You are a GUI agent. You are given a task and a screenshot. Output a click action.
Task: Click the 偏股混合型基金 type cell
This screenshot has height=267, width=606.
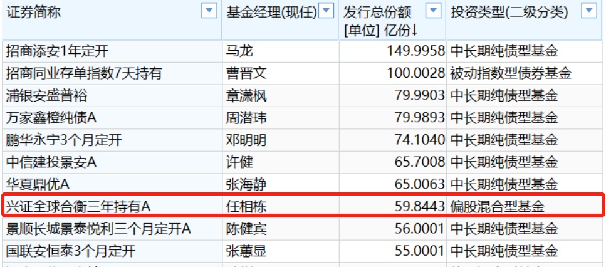(498, 206)
